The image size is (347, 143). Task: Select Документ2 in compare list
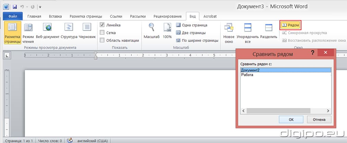[x=286, y=70]
